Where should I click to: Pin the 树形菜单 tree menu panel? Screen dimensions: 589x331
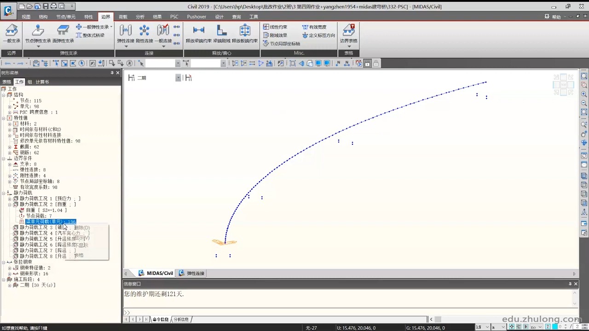coord(112,73)
